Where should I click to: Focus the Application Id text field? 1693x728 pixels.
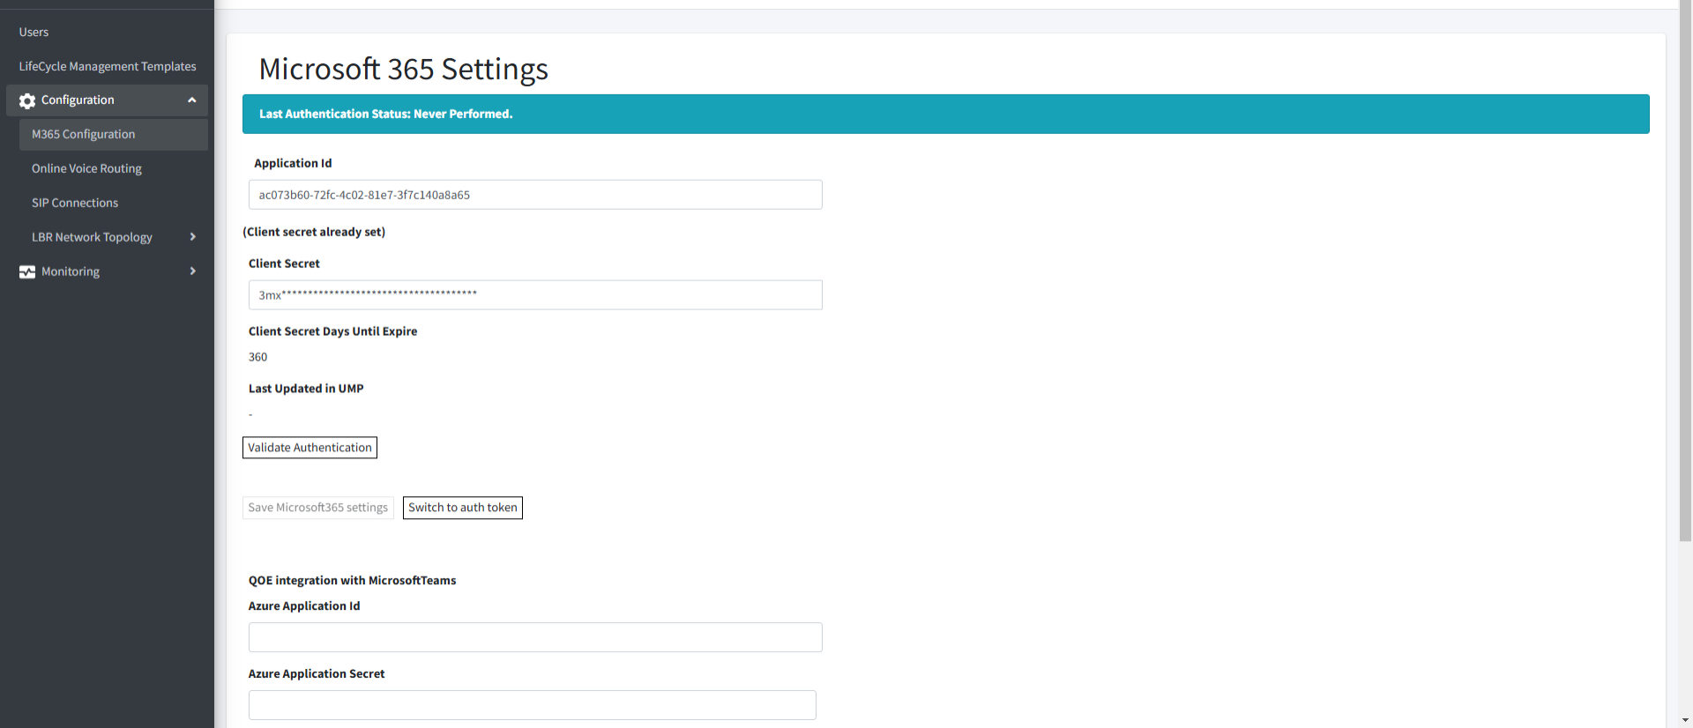coord(535,195)
